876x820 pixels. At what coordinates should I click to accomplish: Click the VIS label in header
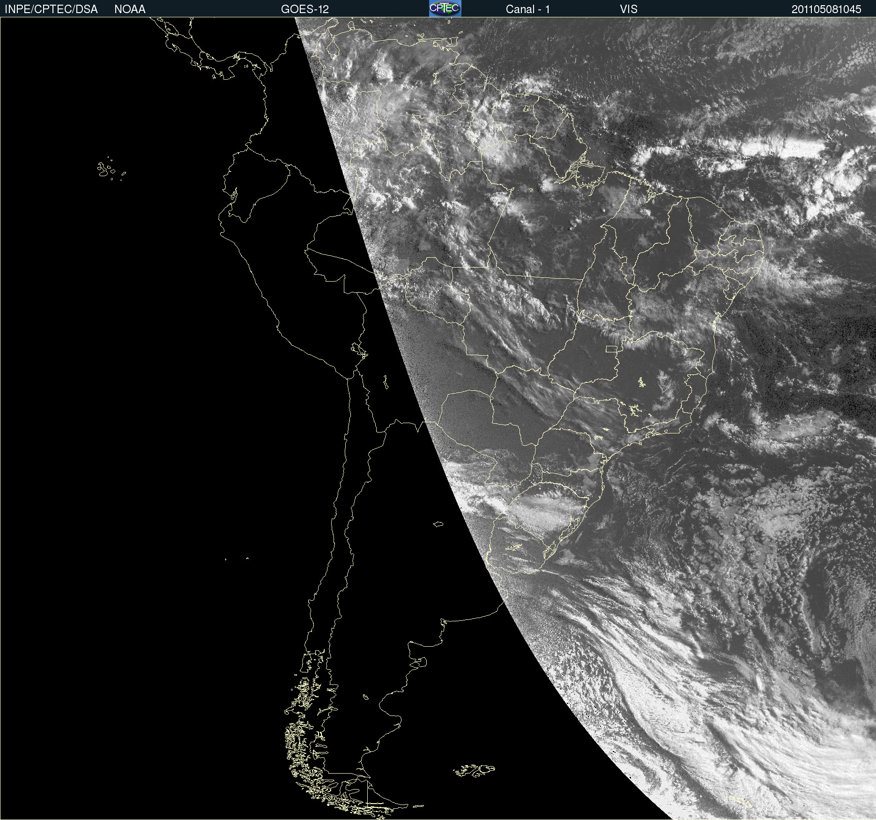click(629, 9)
